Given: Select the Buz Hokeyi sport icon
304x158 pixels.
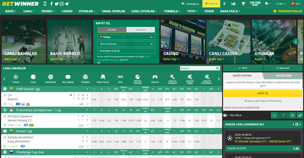Looking at the screenshot, I should [x=68, y=79].
